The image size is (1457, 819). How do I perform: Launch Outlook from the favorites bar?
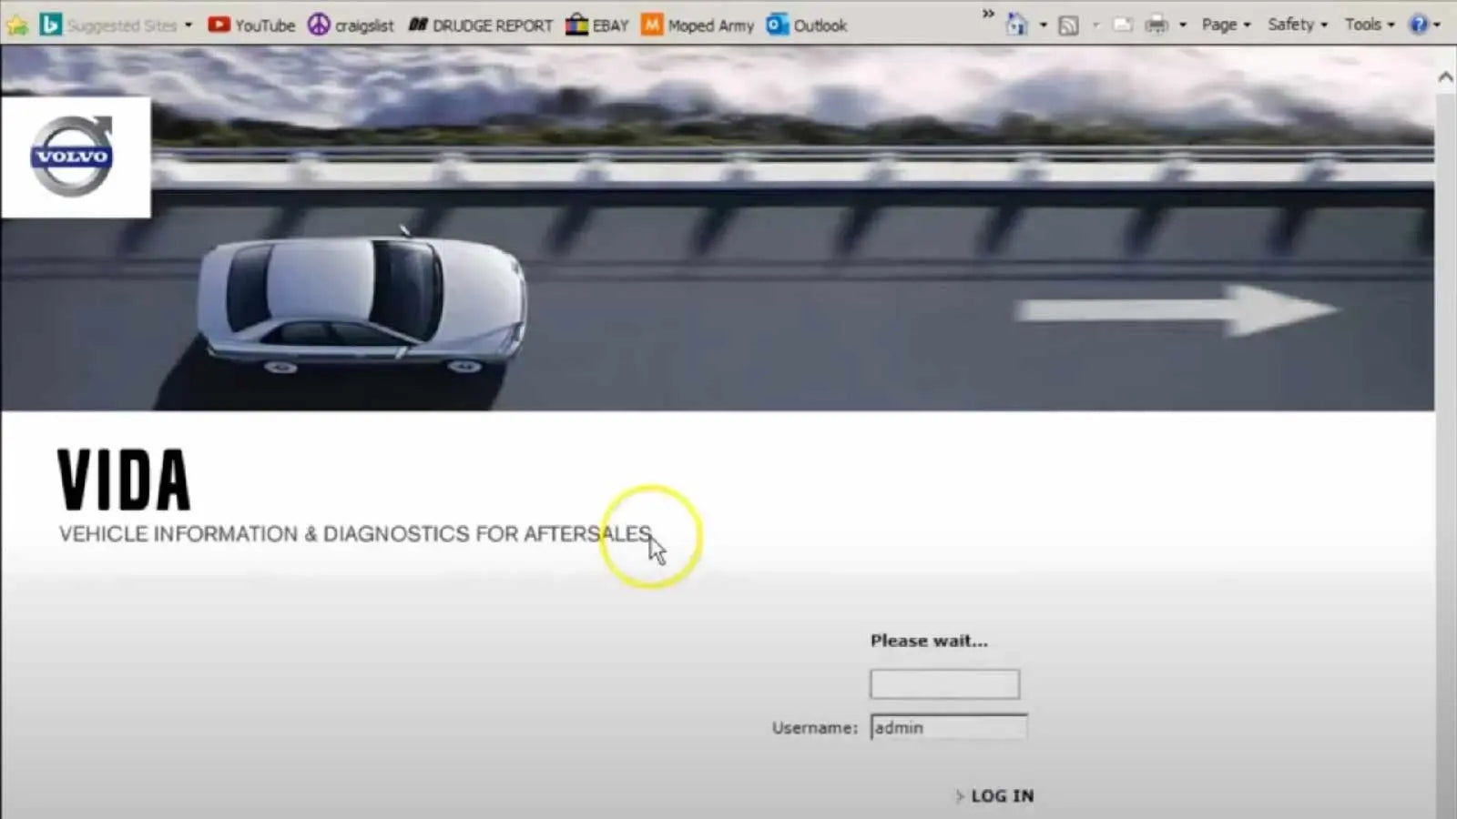(807, 25)
